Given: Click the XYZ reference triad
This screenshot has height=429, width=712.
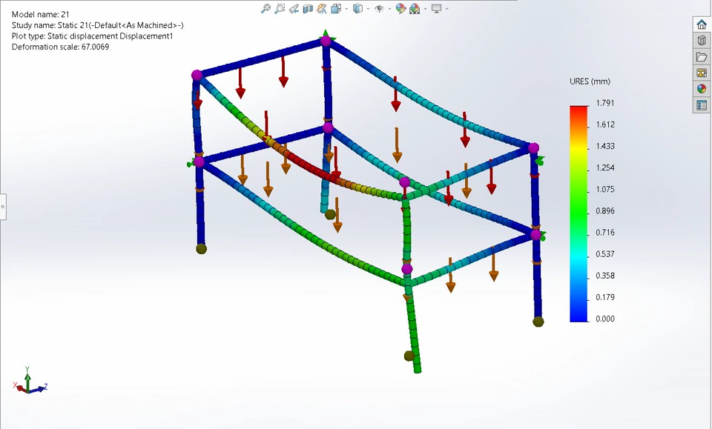Looking at the screenshot, I should pyautogui.click(x=30, y=382).
